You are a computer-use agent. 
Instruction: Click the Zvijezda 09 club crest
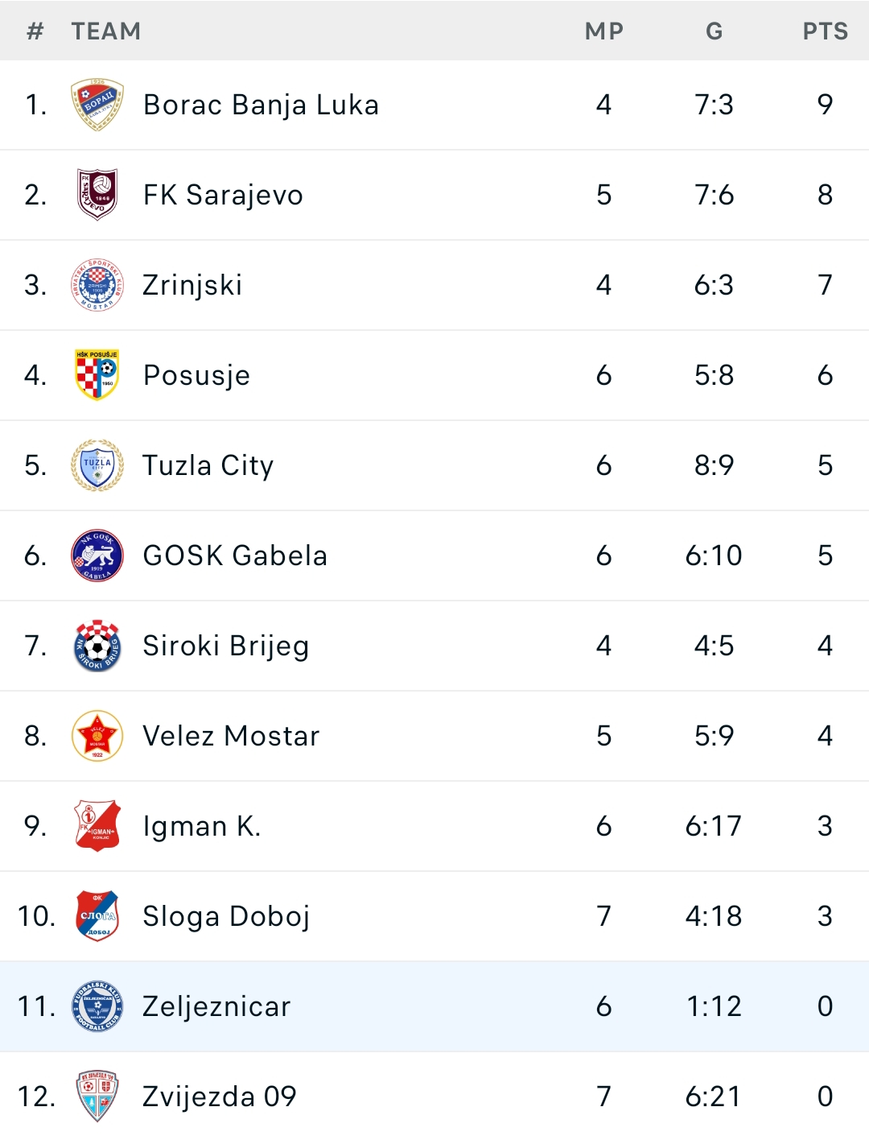[97, 1097]
